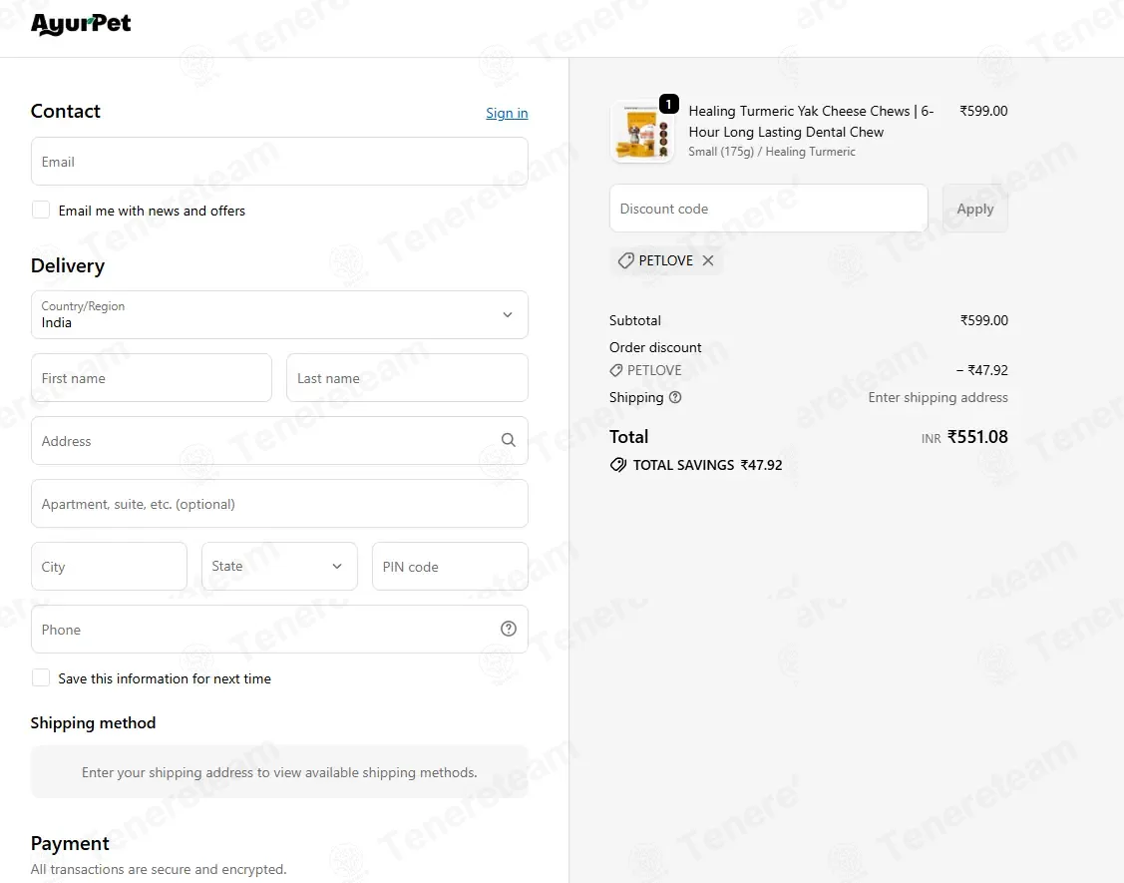This screenshot has width=1124, height=883.
Task: Focus the PIN code field
Action: pyautogui.click(x=450, y=566)
